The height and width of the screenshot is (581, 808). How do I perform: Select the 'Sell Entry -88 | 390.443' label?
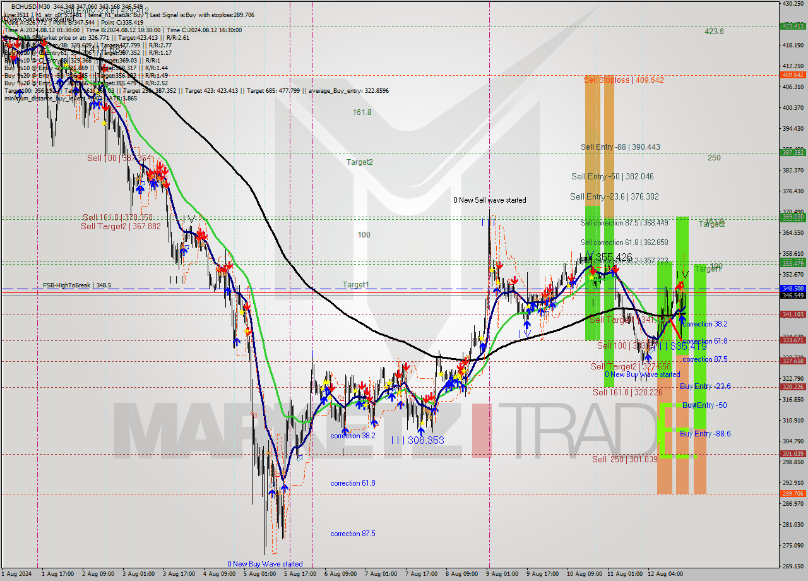621,147
